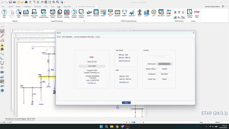Click Zoom Out magnifier icon
The image size is (229, 129).
pyautogui.click(x=58, y=2)
